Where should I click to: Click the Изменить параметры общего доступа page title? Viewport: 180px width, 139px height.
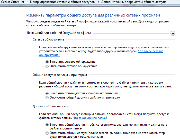[93, 15]
